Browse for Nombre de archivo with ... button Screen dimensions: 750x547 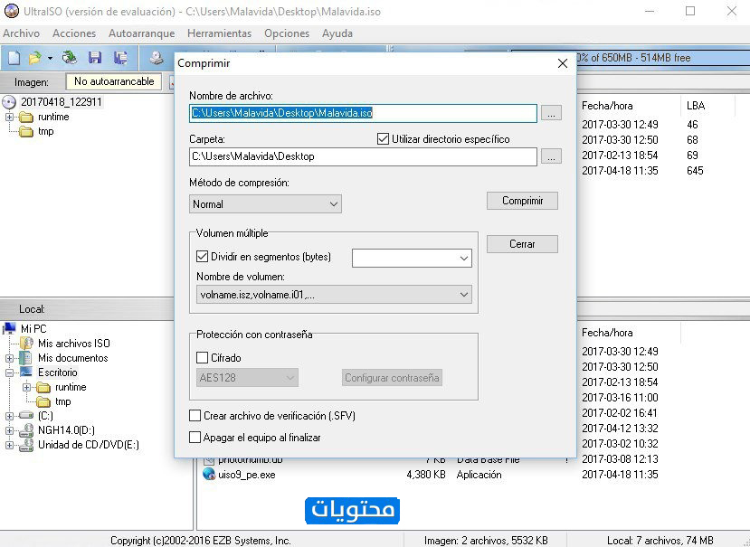(x=552, y=113)
